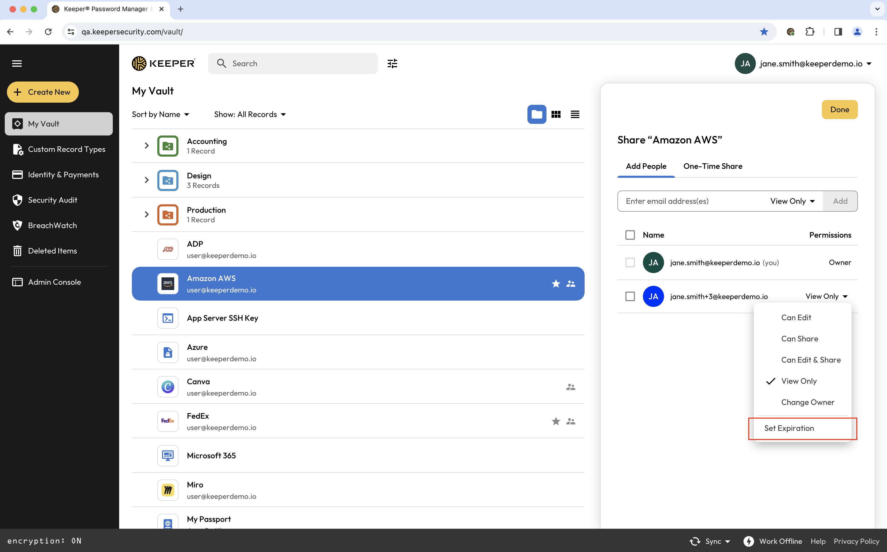The image size is (887, 552).
Task: Click the Done button
Action: [x=839, y=110]
